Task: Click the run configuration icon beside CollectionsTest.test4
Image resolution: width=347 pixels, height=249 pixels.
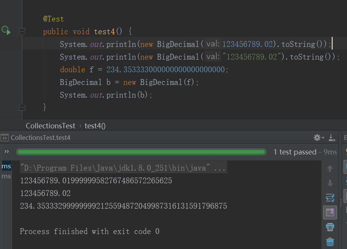Action: [5, 138]
